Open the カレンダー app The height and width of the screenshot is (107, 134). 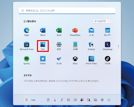(x=107, y=32)
